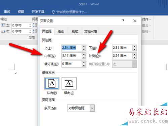Increase the 装订线(G) gutter value
The width and height of the screenshot is (168, 126).
pos(84,62)
